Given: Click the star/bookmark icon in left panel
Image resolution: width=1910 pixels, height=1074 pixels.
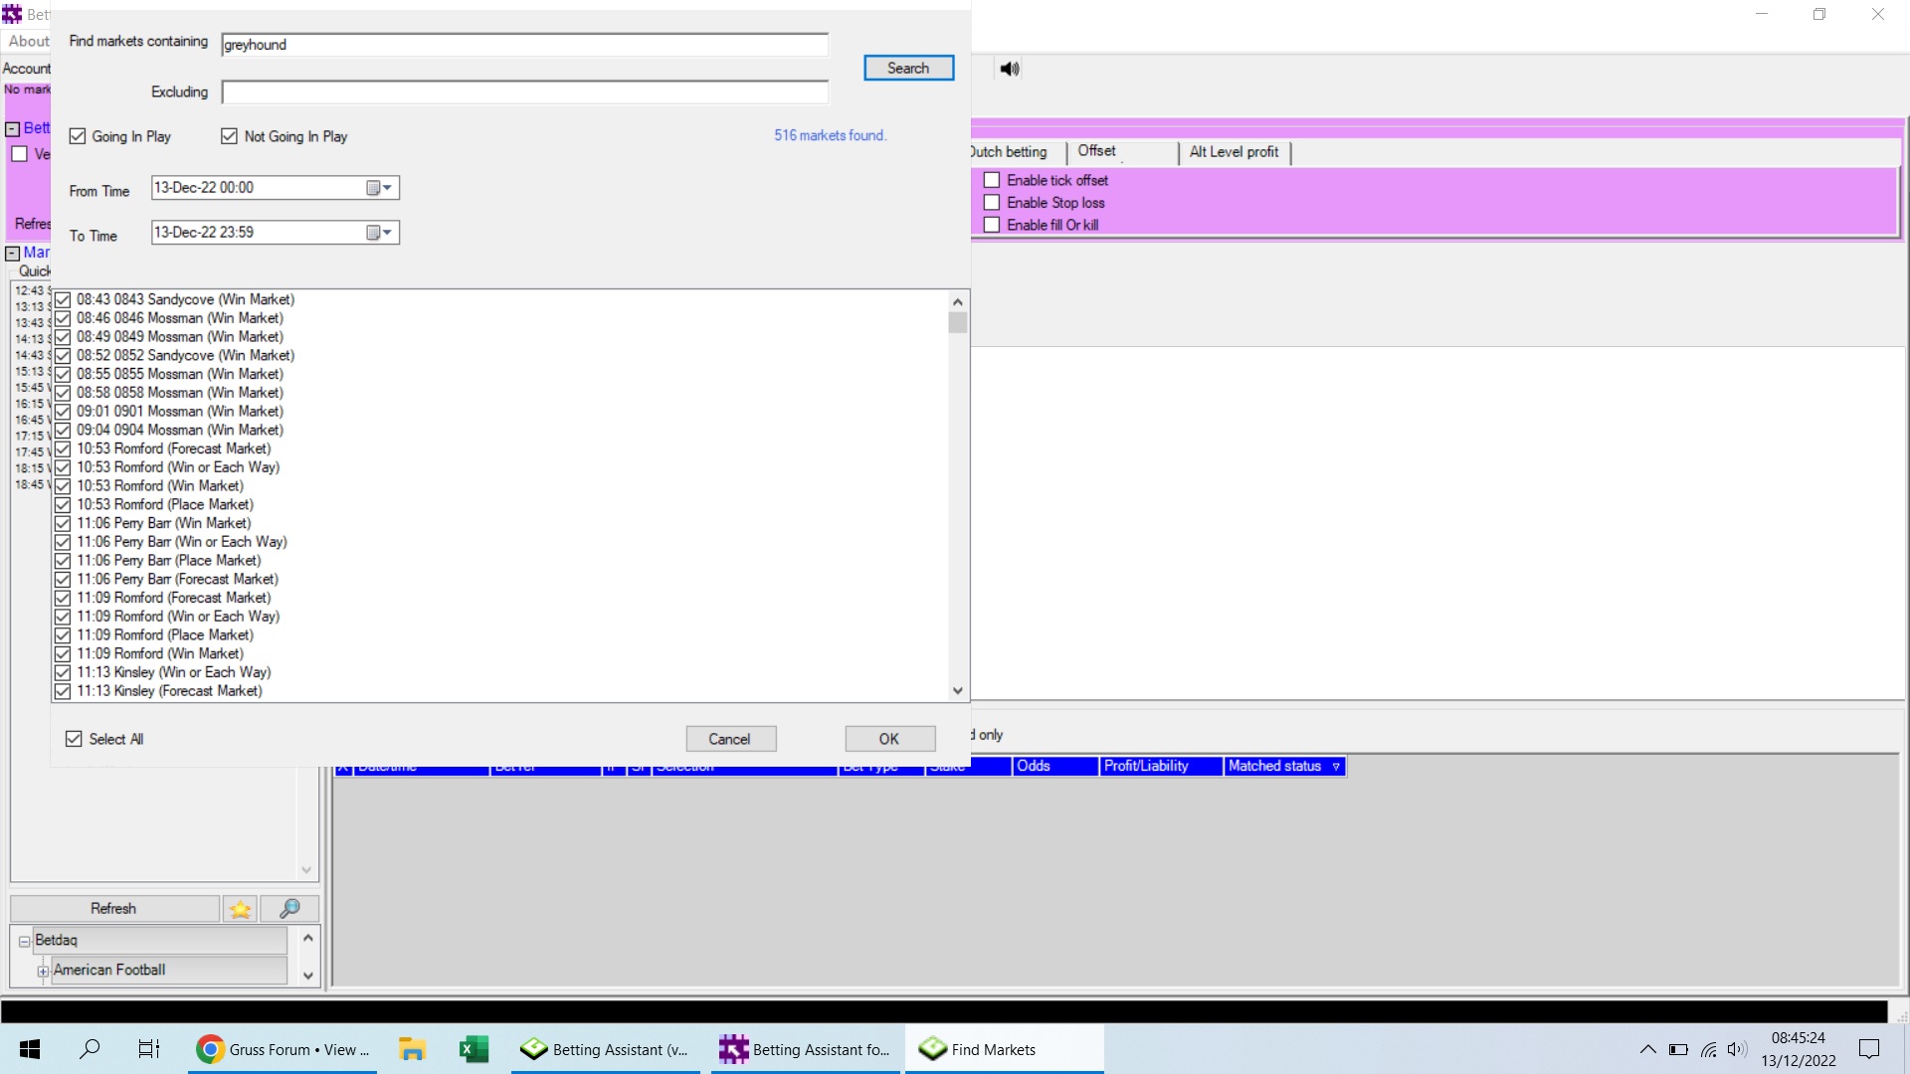Looking at the screenshot, I should [x=240, y=909].
